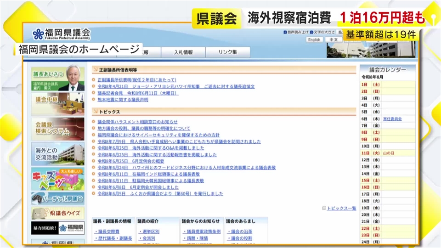This screenshot has height=248, width=441.
Task: Click the arrow icon in 正副議長所信表明等 header
Action: click(x=96, y=69)
